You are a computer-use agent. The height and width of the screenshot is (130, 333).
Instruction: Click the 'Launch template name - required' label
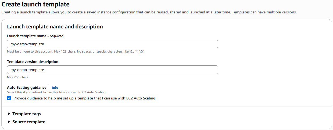pyautogui.click(x=35, y=36)
